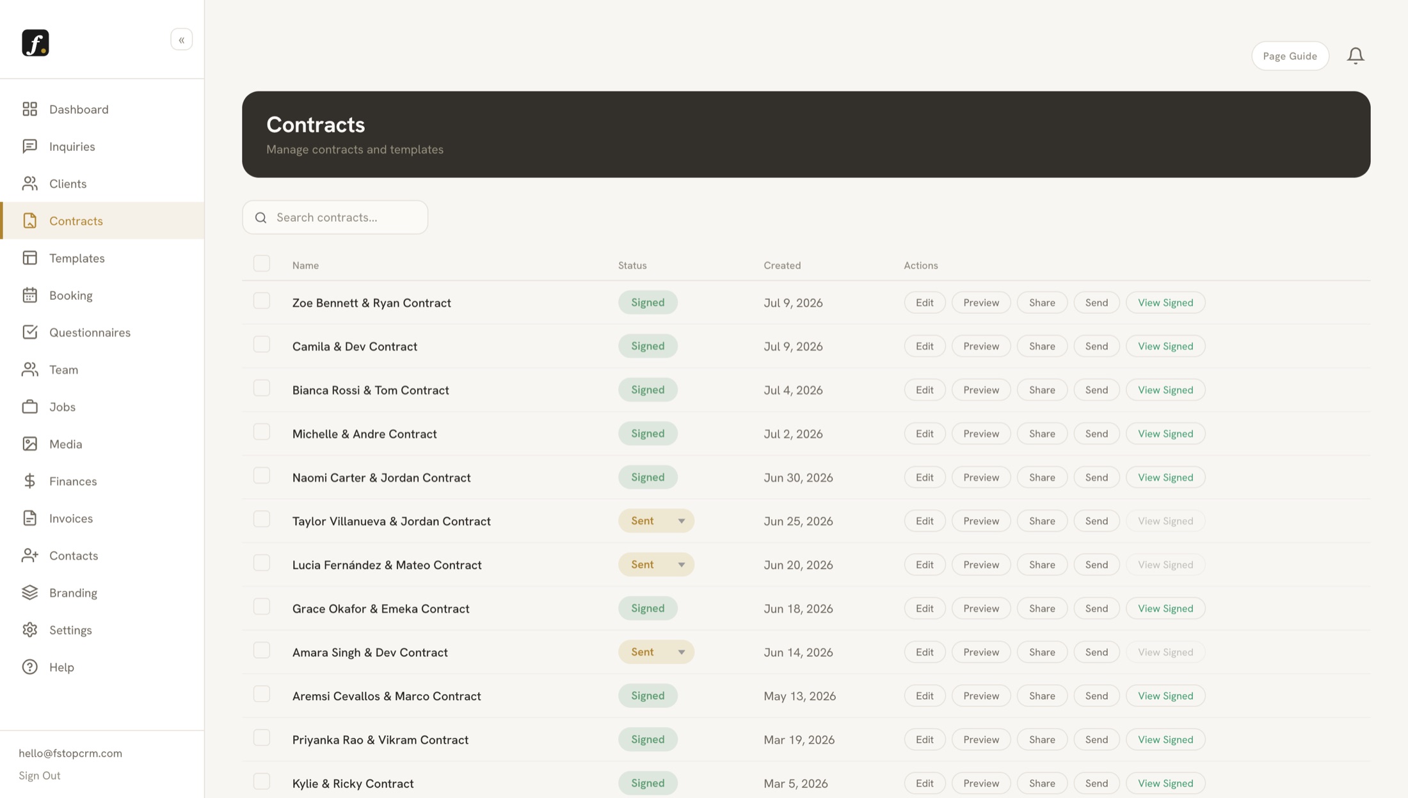Click the Finances dollar icon

click(29, 481)
